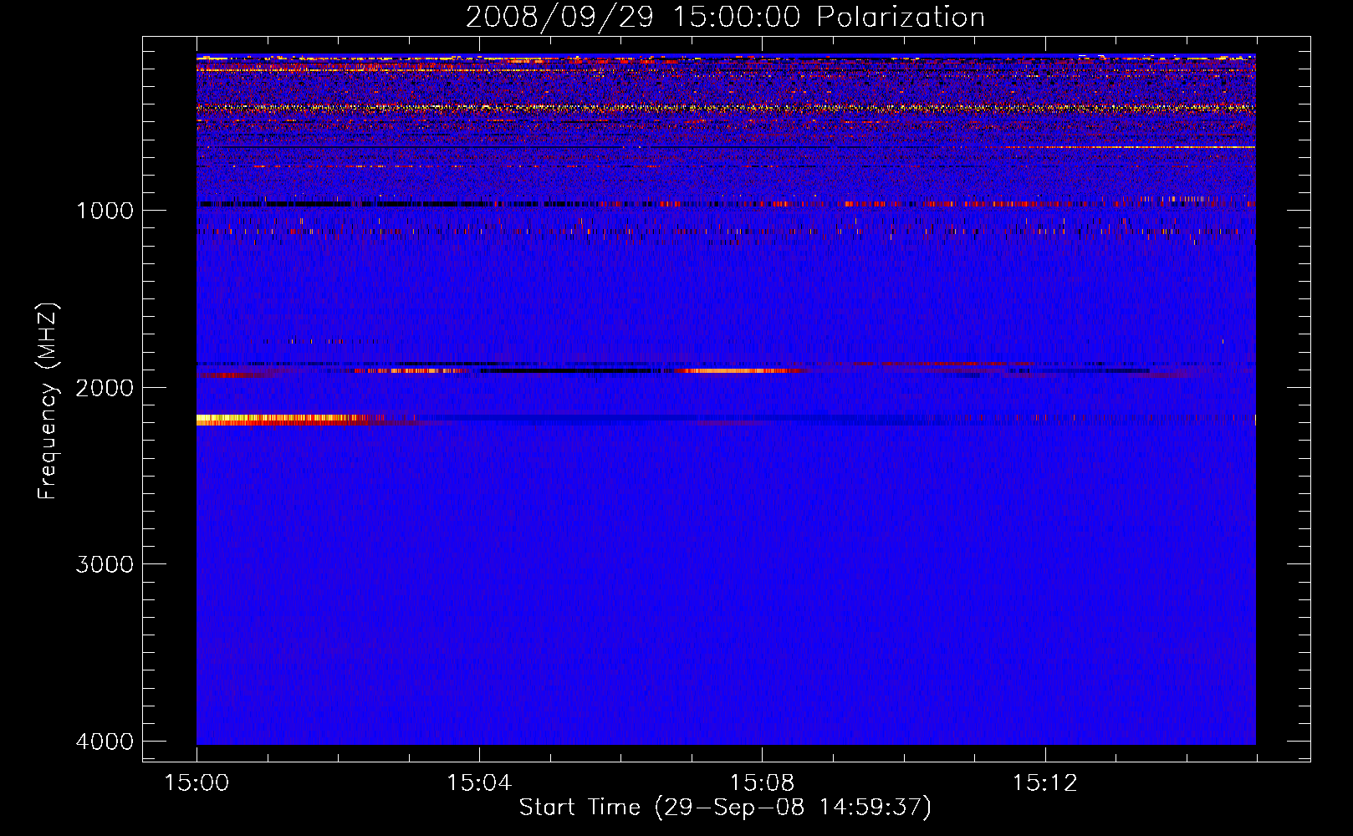
Task: Click the bright yellow band near 2200 MHz
Action: point(280,420)
